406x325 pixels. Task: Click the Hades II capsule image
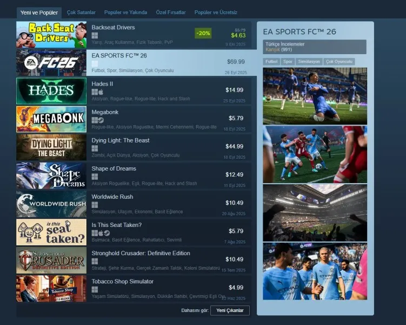tap(51, 91)
